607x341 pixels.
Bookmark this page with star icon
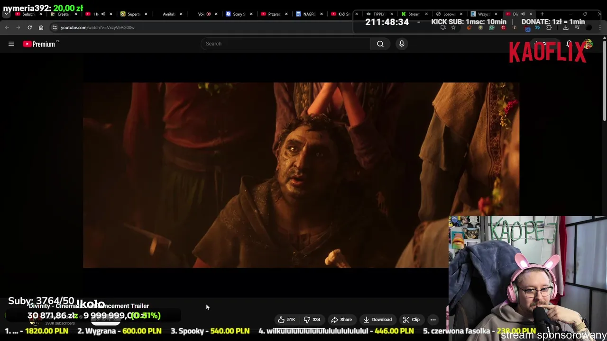coord(453,27)
